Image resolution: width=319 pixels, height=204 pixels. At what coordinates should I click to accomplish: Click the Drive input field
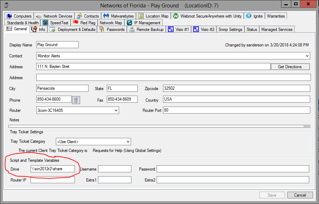(x=53, y=169)
